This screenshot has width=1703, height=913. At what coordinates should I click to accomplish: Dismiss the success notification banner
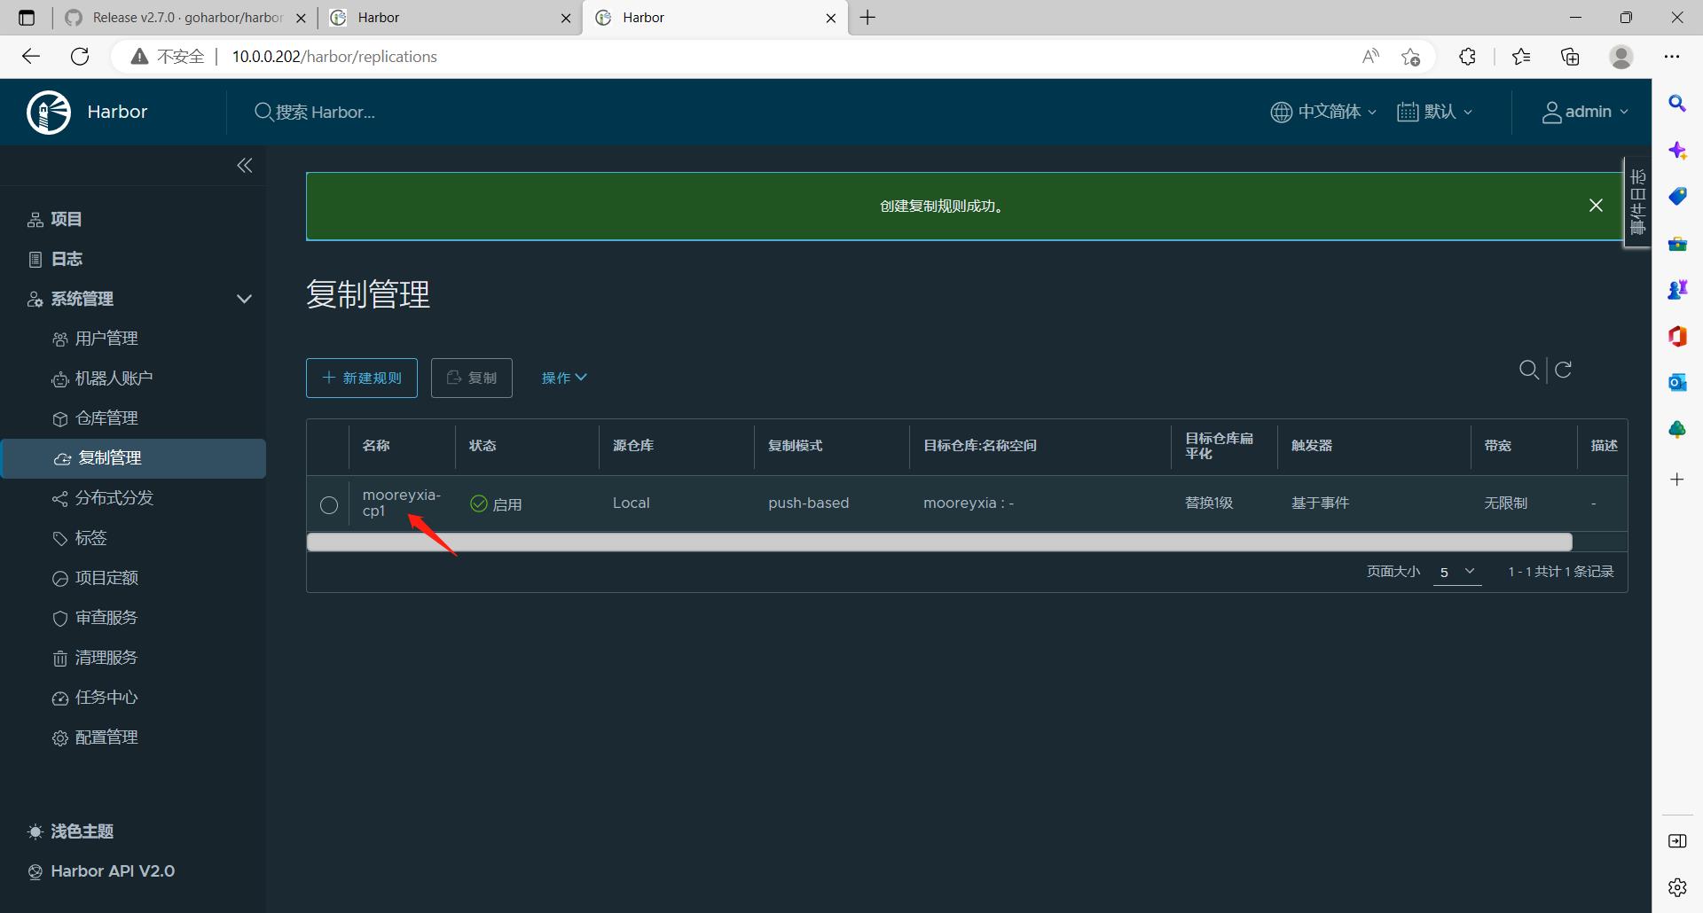pos(1596,206)
